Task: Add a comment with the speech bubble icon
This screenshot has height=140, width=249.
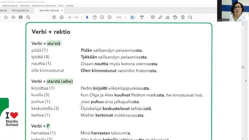Action: (x=153, y=17)
